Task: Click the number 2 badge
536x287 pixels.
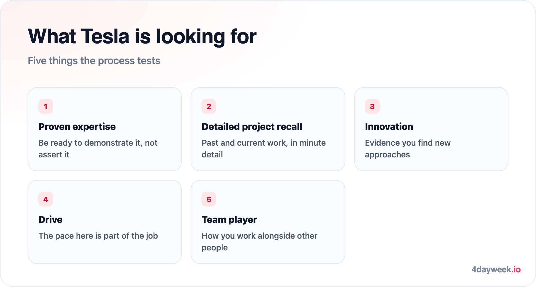Action: [209, 106]
